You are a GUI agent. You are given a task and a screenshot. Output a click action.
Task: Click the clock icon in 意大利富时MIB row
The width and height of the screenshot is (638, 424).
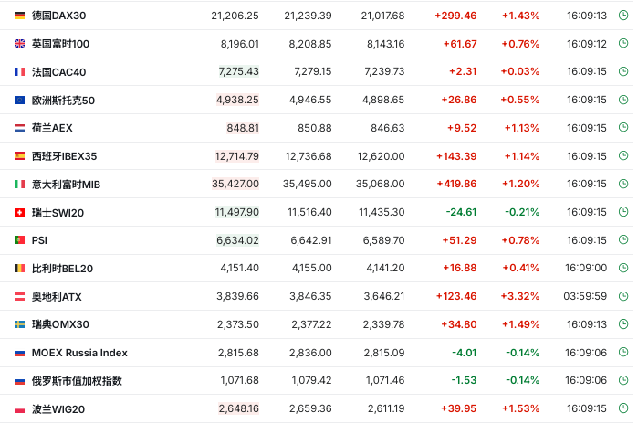(x=623, y=184)
